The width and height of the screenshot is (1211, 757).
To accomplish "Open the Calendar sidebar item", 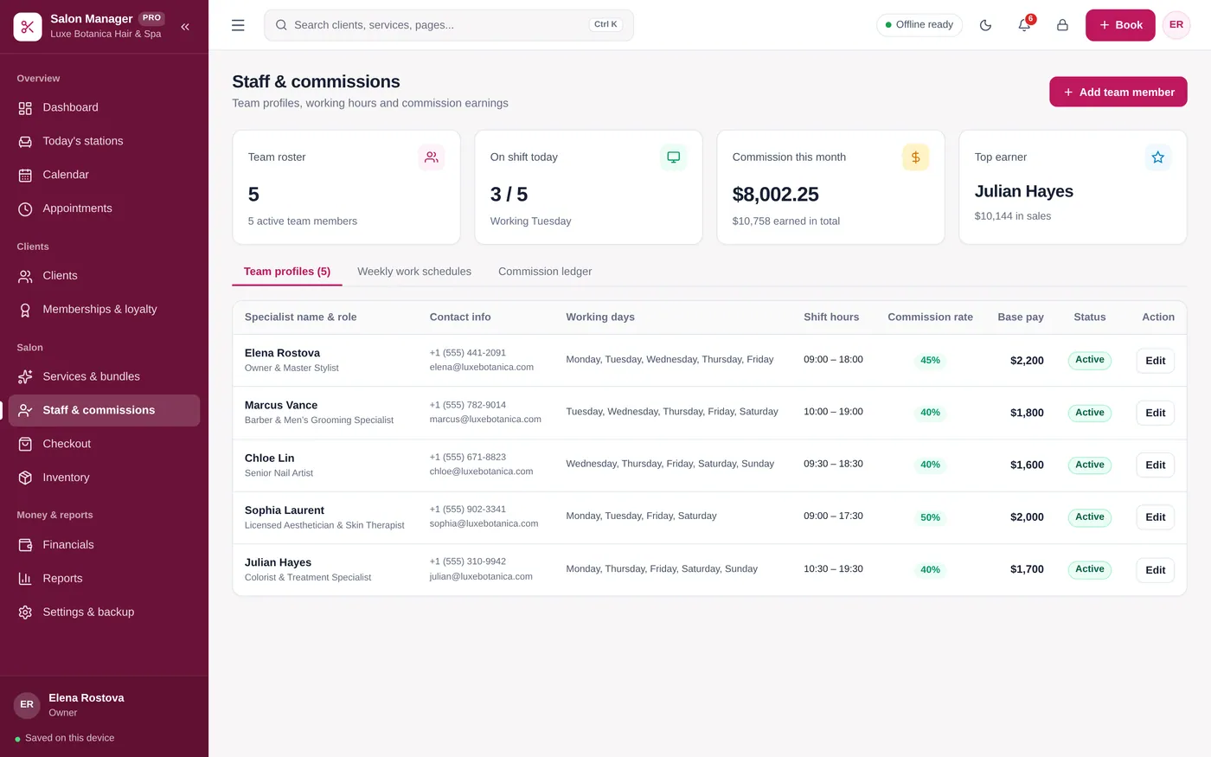I will click(x=104, y=175).
